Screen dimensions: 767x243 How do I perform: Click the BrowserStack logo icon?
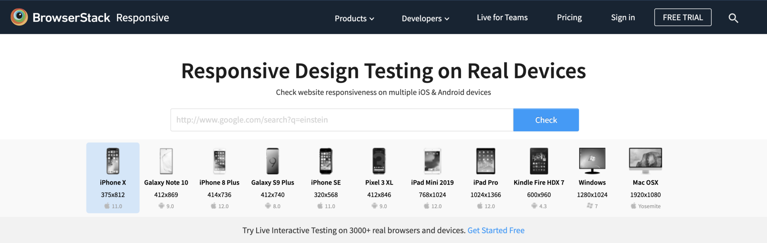[19, 17]
